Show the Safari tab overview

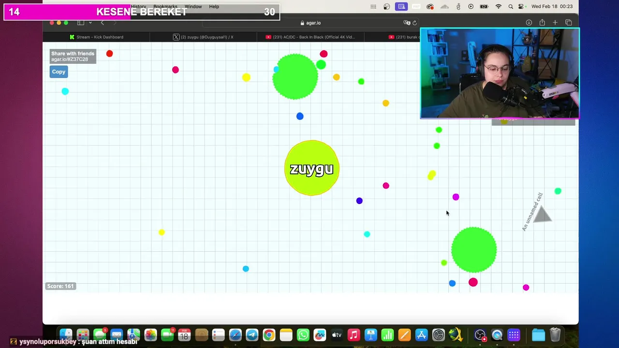(569, 23)
